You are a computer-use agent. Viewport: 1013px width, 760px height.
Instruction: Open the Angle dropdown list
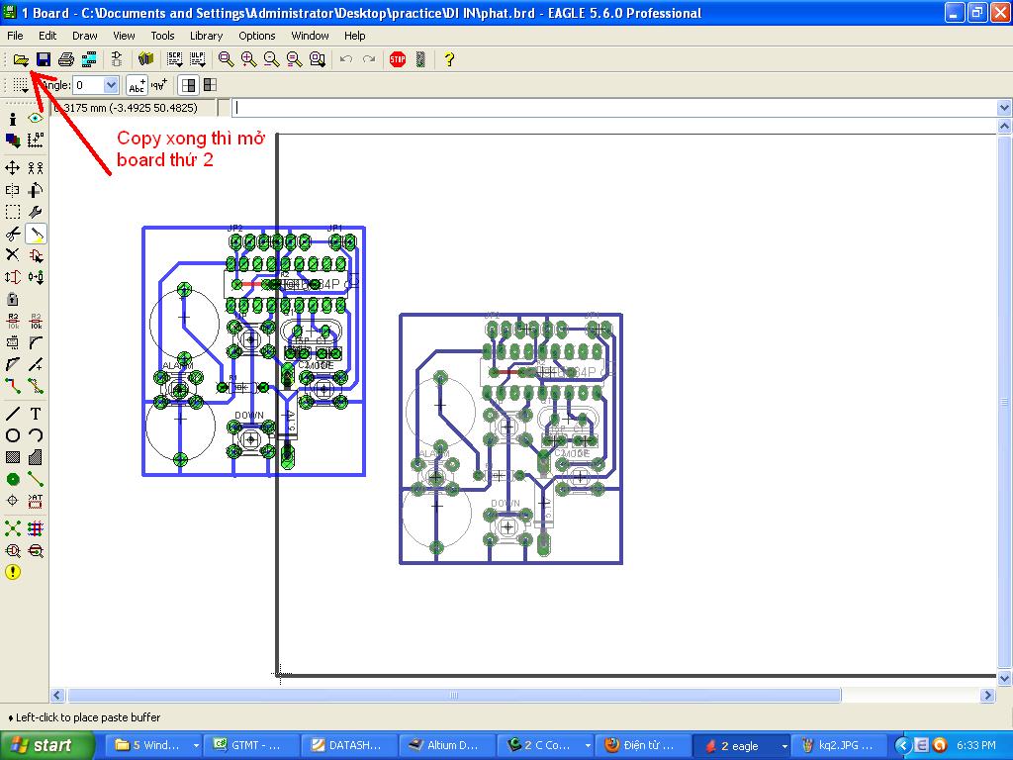click(111, 85)
